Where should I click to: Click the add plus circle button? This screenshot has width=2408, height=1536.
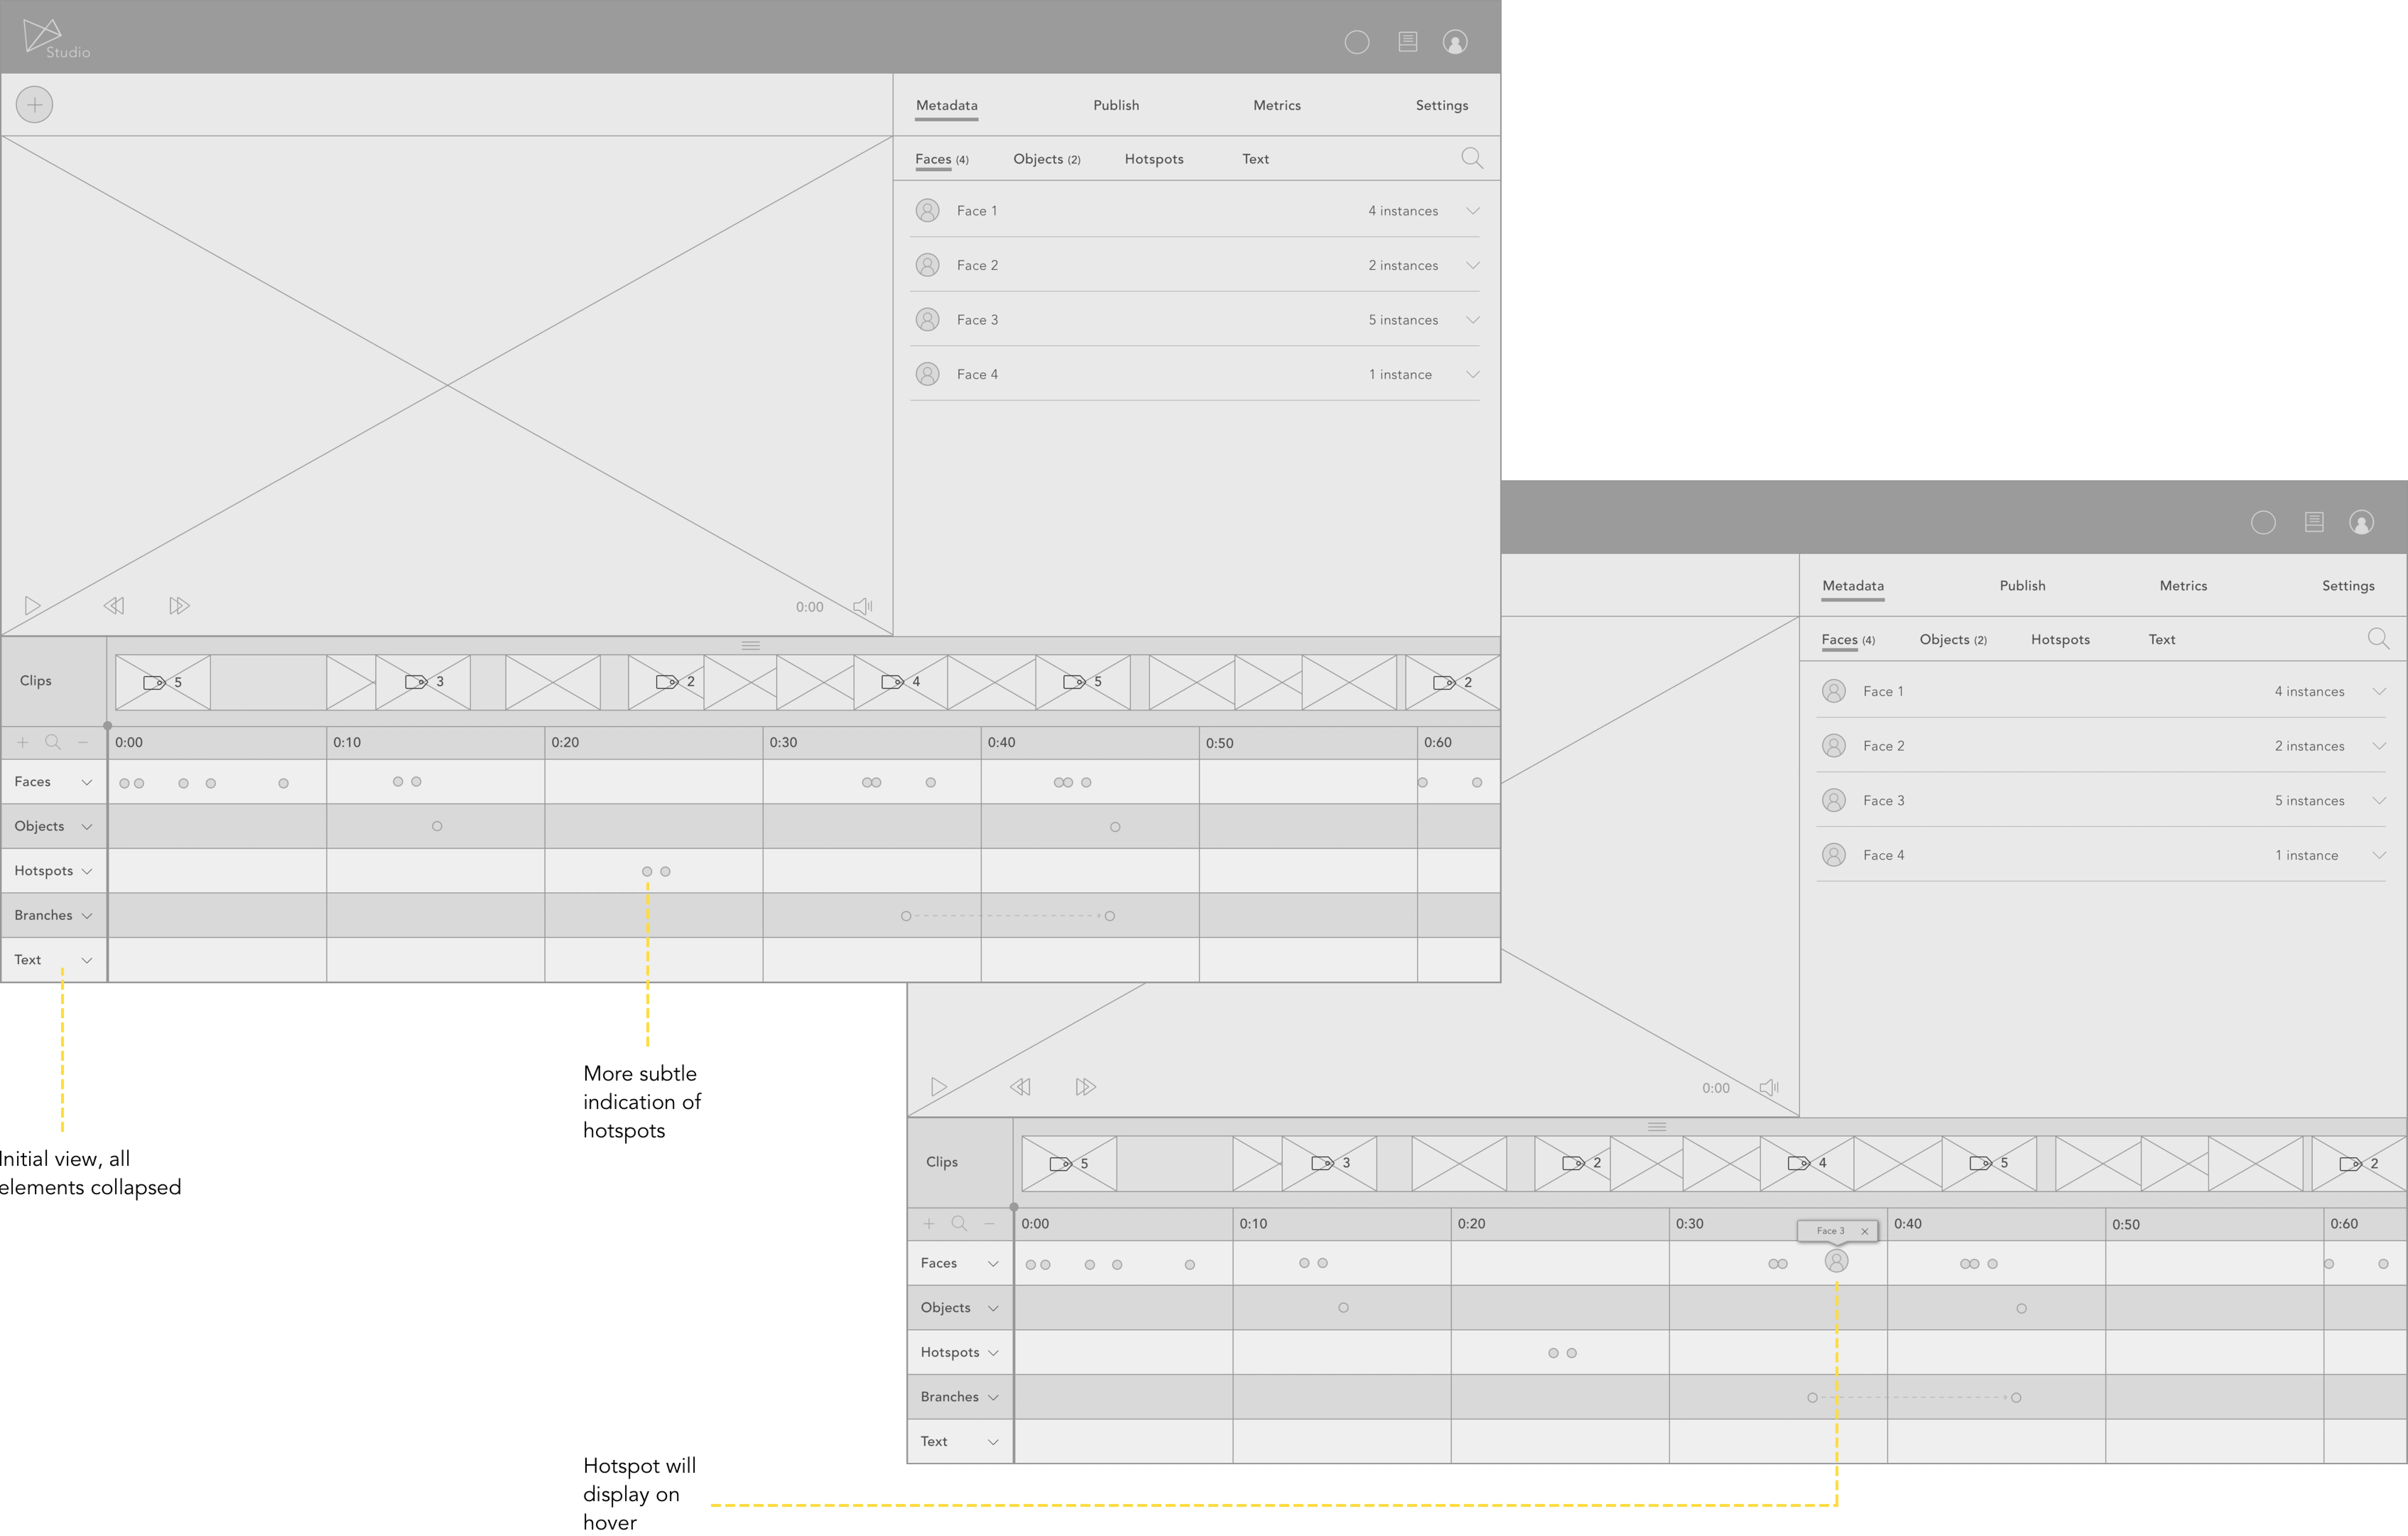click(34, 104)
